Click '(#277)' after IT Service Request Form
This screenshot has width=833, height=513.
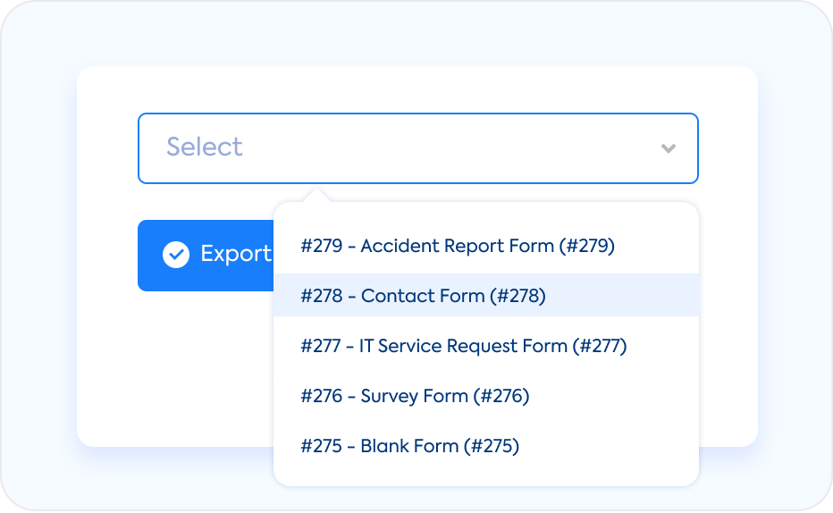(x=600, y=346)
